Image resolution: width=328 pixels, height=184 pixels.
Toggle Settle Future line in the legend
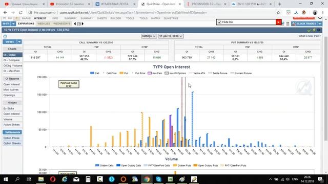[x=217, y=73]
